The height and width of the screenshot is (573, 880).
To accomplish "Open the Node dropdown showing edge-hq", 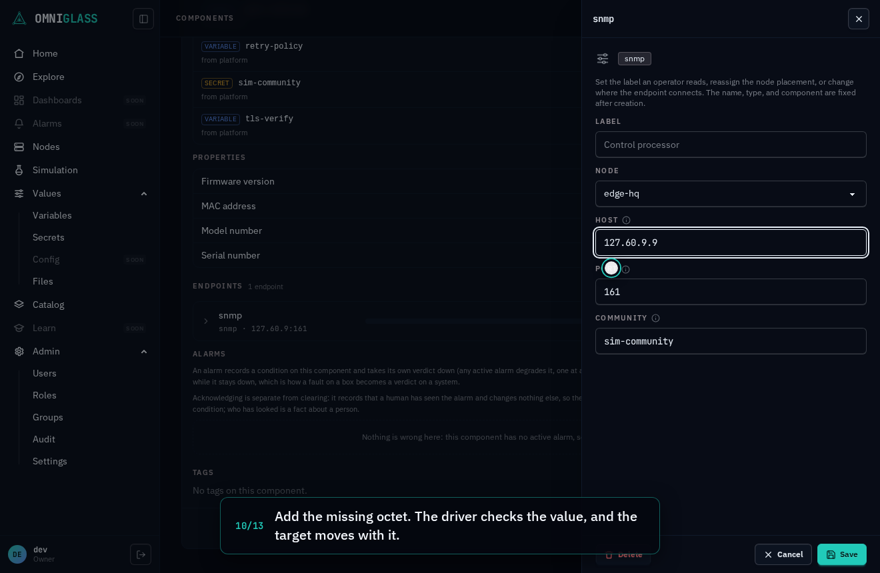I will 731,194.
